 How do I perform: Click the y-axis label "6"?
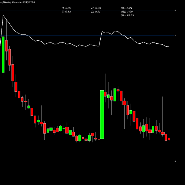(175, 10)
